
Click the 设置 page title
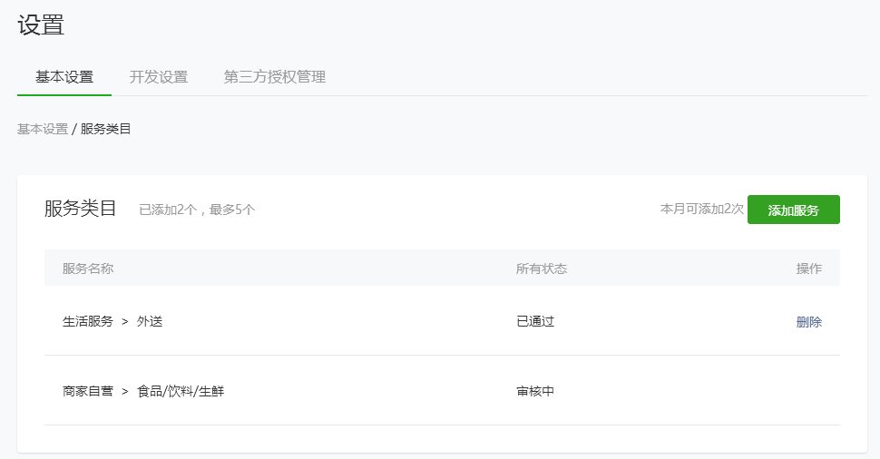coord(41,25)
